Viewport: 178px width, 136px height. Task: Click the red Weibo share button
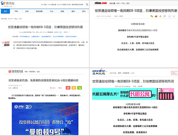click(68, 88)
